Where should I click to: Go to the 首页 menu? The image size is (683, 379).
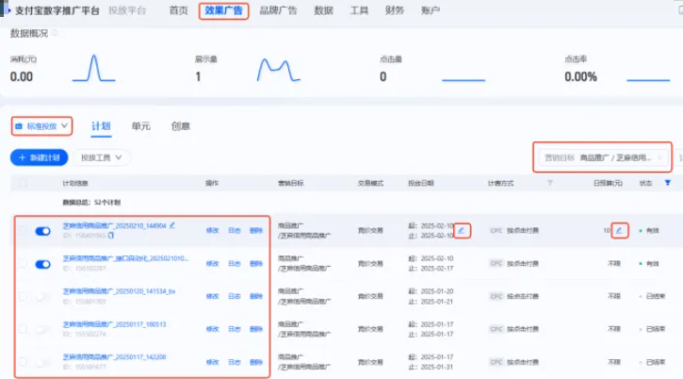tap(179, 10)
